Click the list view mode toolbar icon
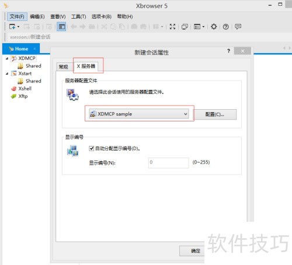The width and height of the screenshot is (292, 265). 197,27
